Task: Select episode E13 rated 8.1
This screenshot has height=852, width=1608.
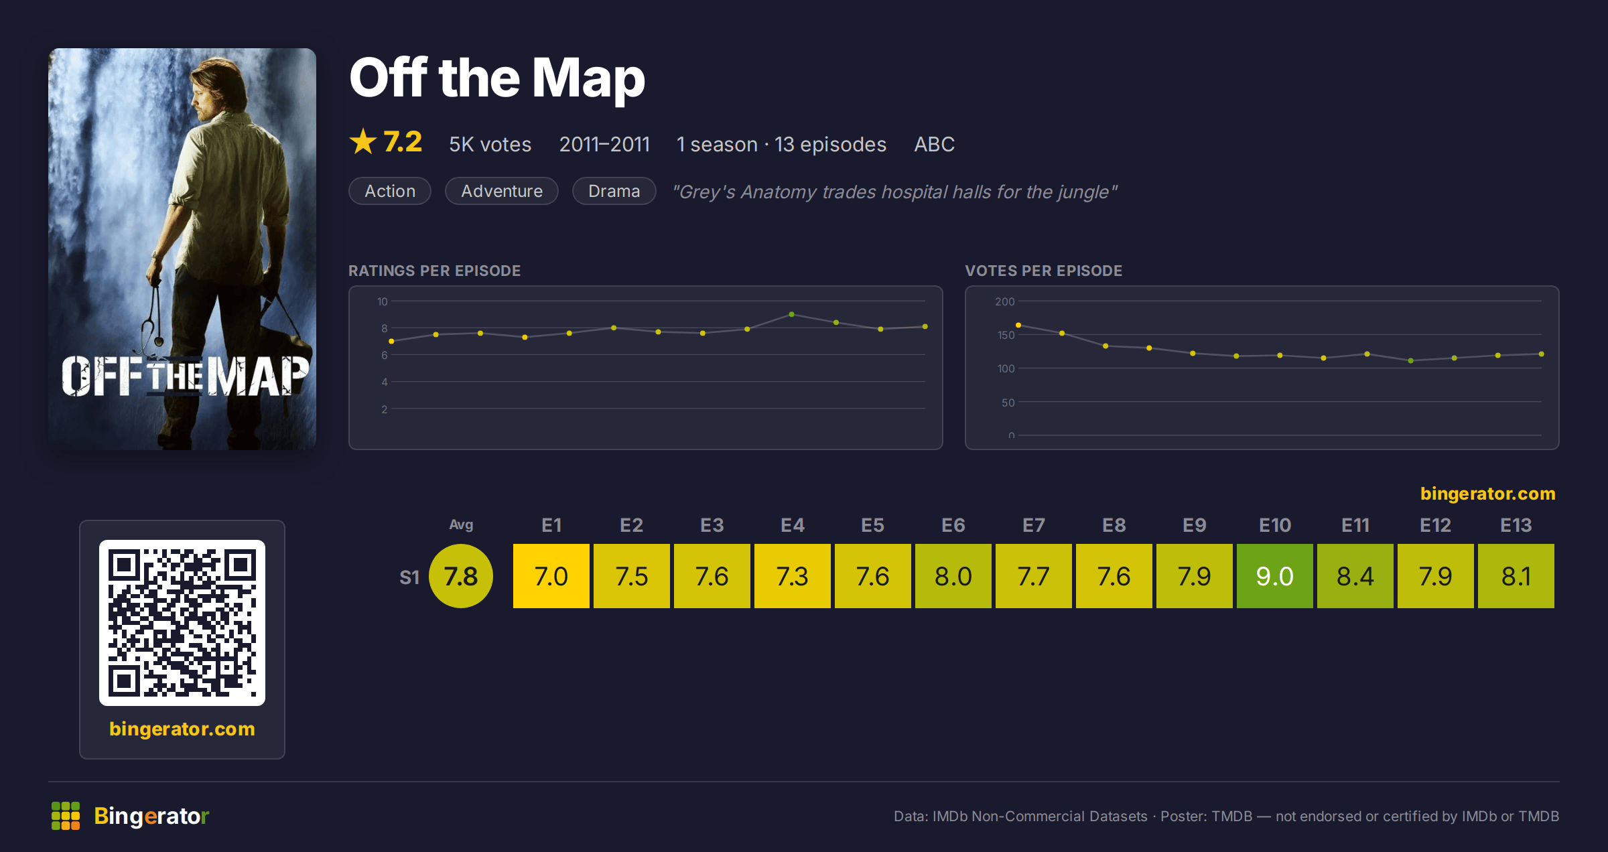Action: tap(1516, 576)
